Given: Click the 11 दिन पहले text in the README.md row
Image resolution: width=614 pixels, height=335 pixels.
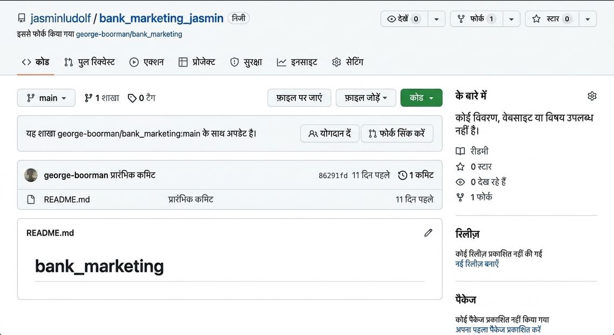Looking at the screenshot, I should click(x=414, y=199).
